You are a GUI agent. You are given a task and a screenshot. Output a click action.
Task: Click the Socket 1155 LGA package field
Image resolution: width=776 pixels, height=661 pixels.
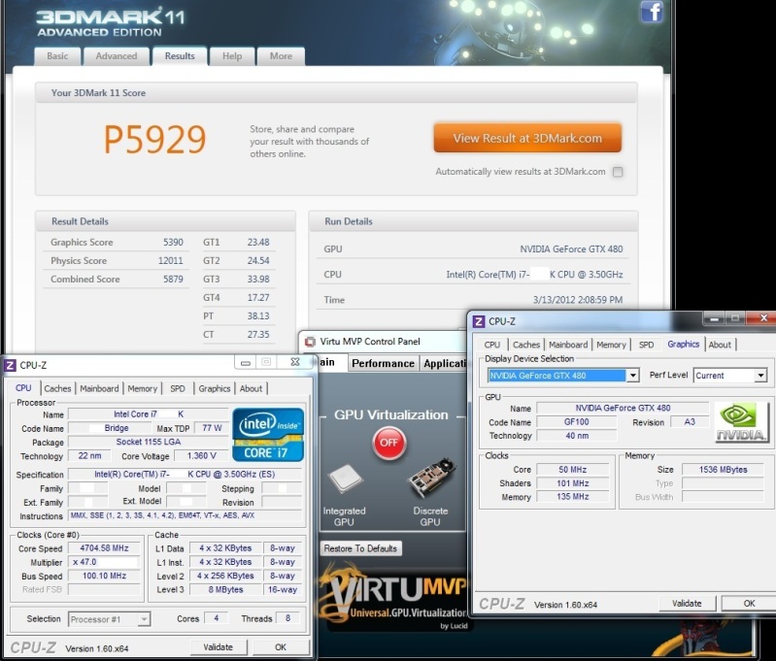(x=148, y=442)
